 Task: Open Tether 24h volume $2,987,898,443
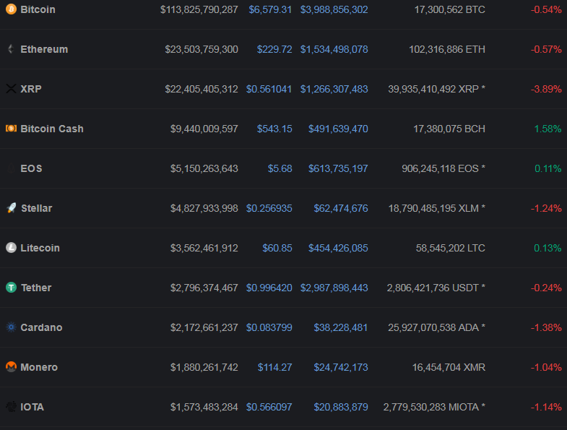click(x=334, y=288)
